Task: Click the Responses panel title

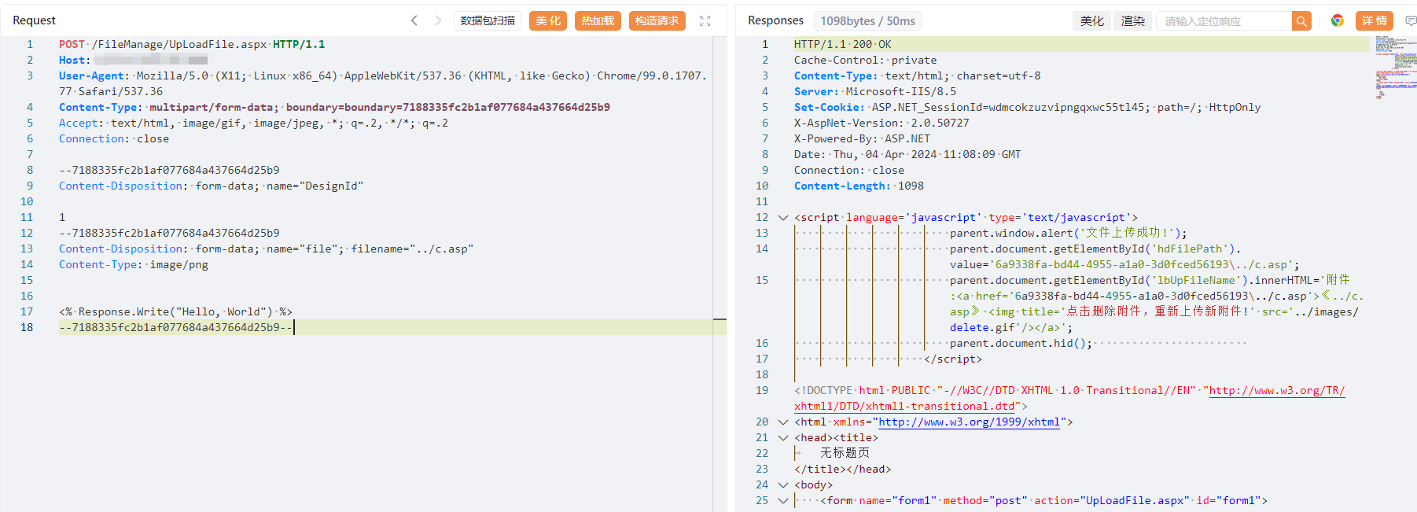Action: pyautogui.click(x=775, y=20)
